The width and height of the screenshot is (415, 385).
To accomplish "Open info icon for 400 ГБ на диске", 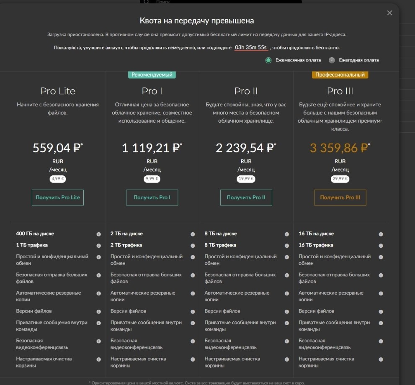I will click(x=98, y=234).
